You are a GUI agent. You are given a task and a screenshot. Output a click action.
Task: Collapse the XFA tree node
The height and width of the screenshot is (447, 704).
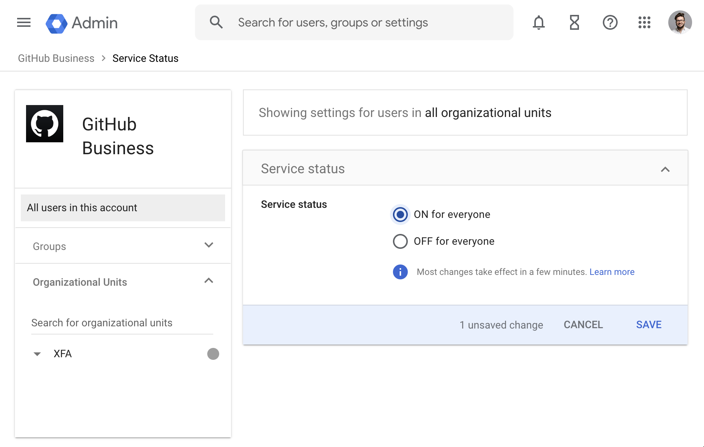(37, 354)
